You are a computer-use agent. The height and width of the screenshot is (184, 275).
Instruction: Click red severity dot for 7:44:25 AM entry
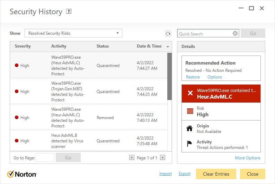point(17,91)
